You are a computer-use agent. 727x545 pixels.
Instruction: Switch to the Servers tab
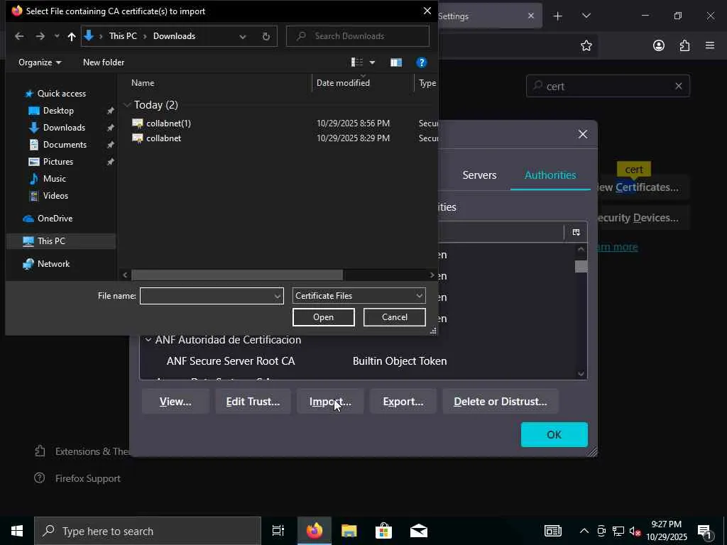[x=479, y=175]
